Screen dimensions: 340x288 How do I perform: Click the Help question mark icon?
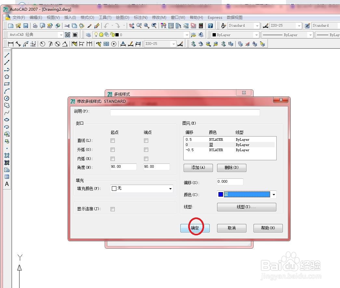coord(210,26)
